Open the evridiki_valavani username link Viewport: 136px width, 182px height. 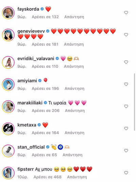36,59
